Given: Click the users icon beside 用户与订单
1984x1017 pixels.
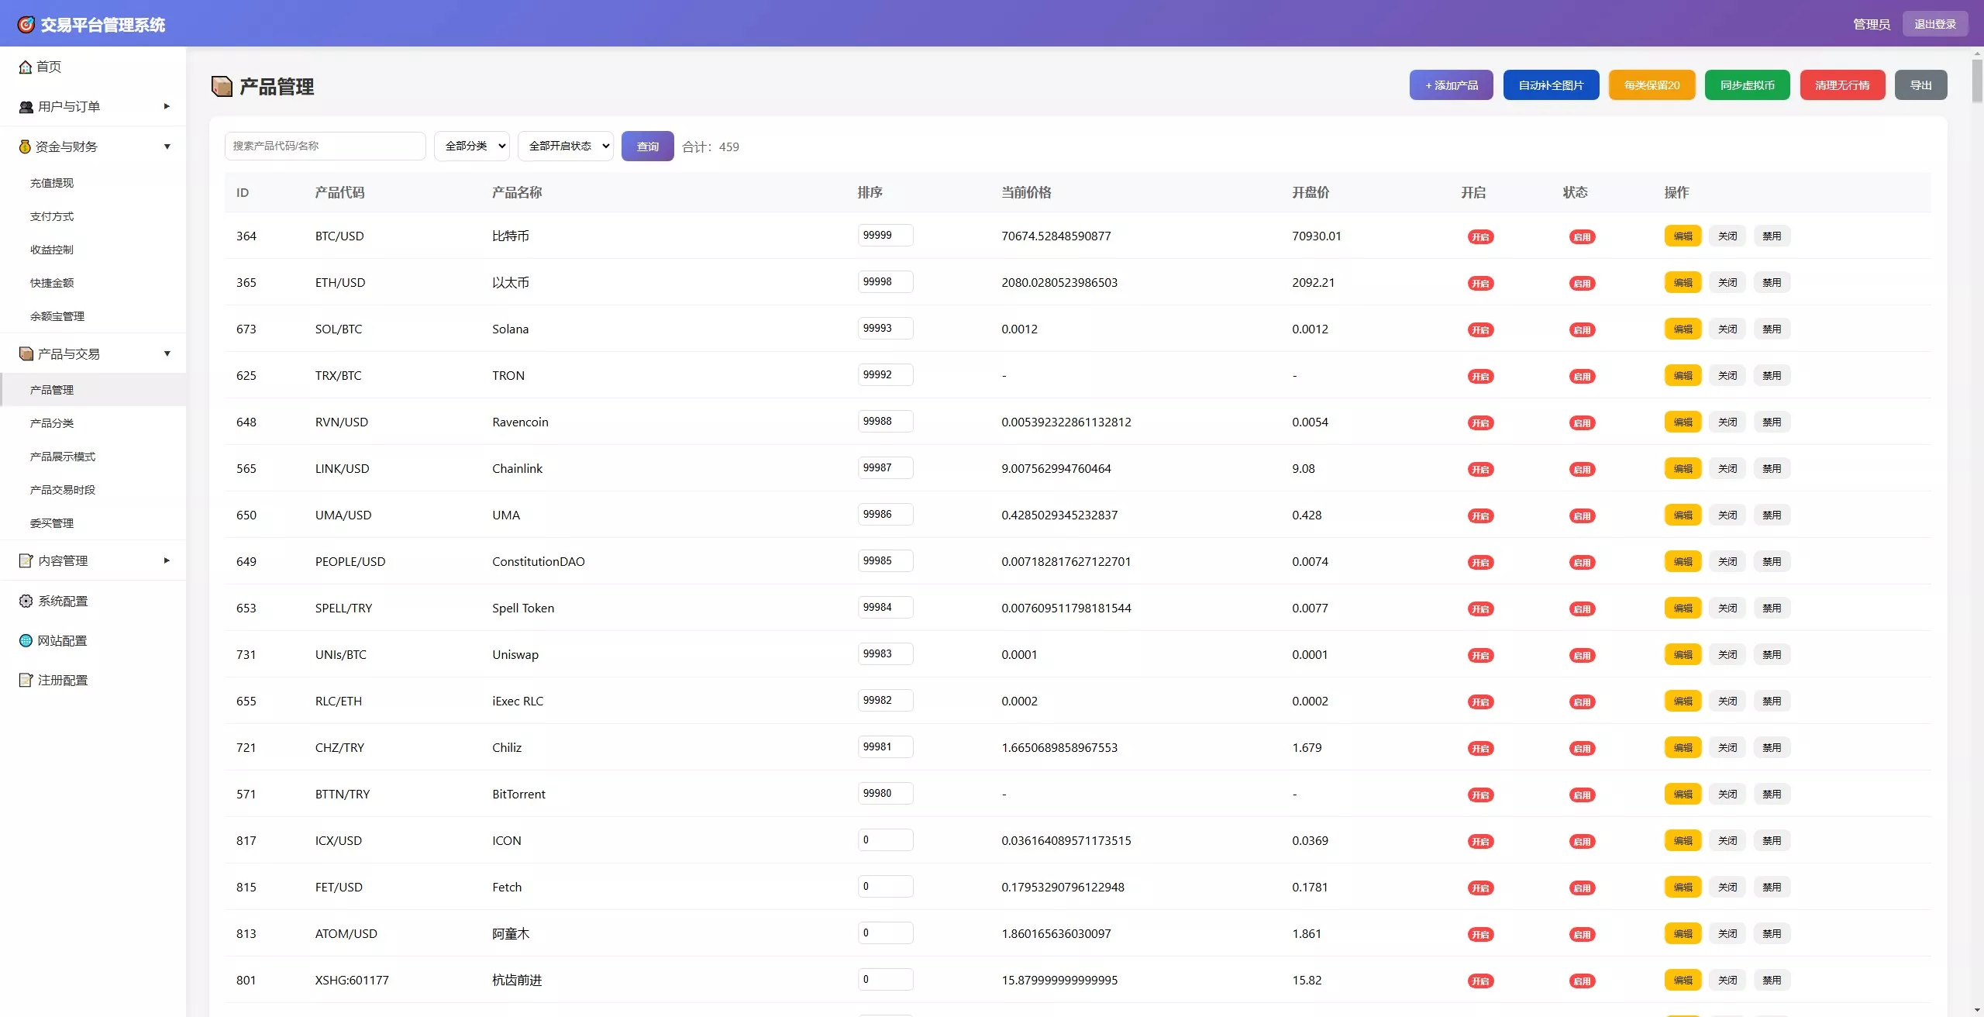Looking at the screenshot, I should [26, 107].
